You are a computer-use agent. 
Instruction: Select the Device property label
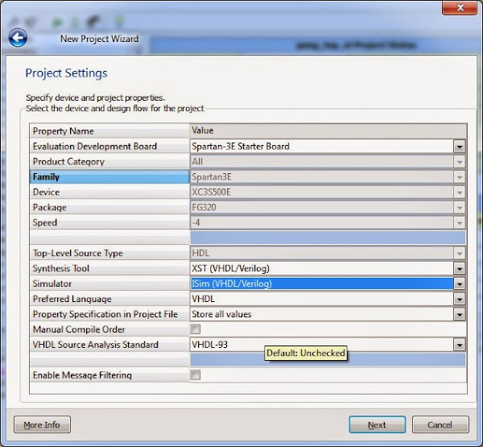point(109,192)
